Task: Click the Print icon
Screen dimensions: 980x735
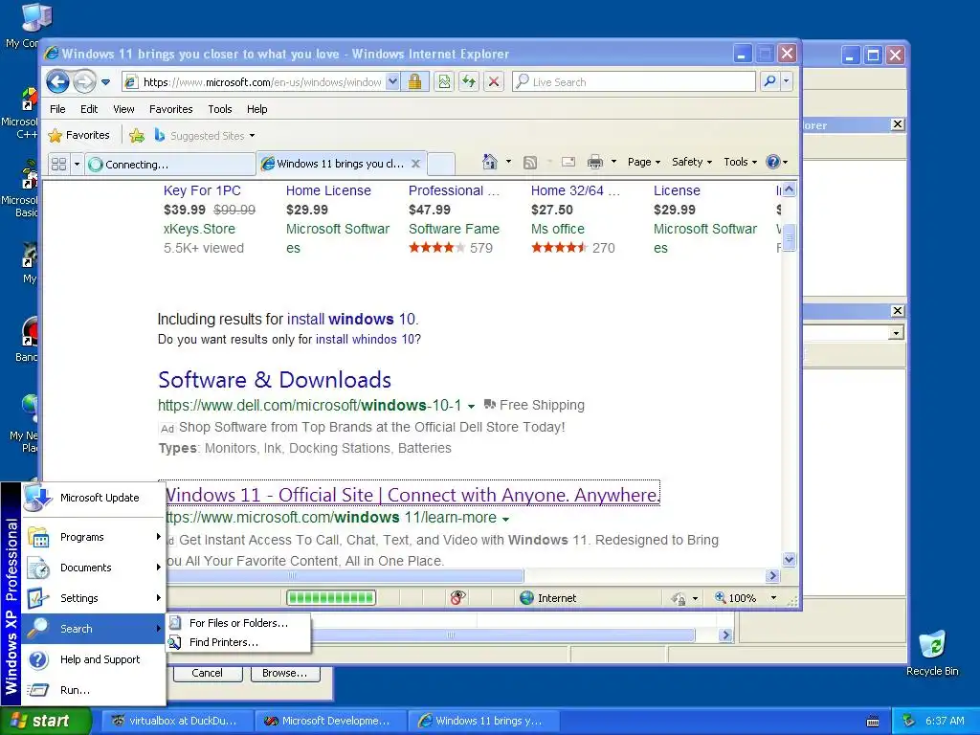Action: (x=595, y=162)
